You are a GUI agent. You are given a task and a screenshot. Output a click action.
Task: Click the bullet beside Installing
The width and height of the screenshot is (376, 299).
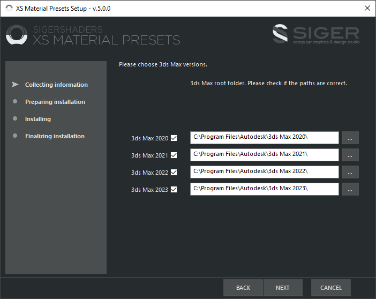pyautogui.click(x=15, y=118)
